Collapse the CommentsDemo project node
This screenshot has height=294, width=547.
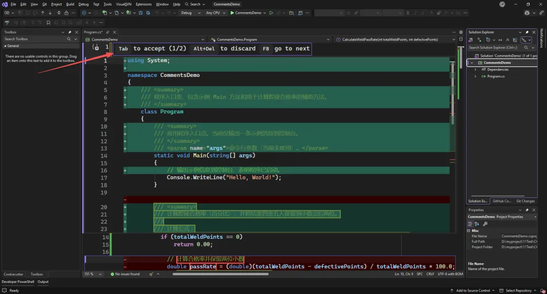[472, 63]
